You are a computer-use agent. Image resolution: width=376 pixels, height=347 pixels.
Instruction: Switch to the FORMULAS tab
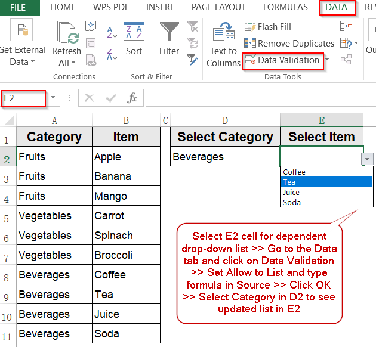click(x=285, y=7)
